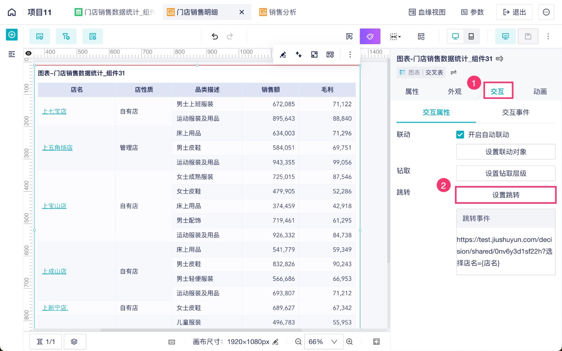Click the green add plus icon

12,35
